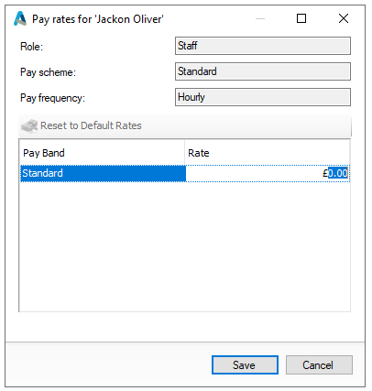This screenshot has height=391, width=372.
Task: Click the Pay Band column header
Action: [103, 153]
